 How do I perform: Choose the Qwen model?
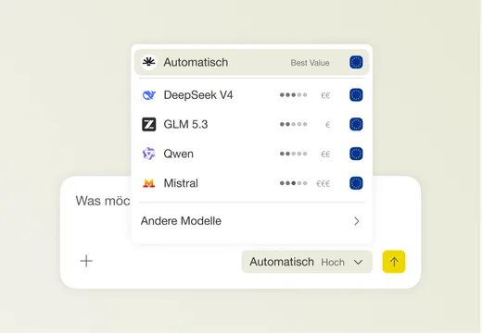[x=252, y=154]
